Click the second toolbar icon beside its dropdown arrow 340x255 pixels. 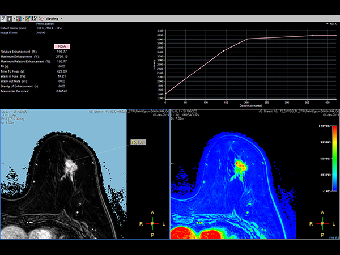click(x=10, y=18)
